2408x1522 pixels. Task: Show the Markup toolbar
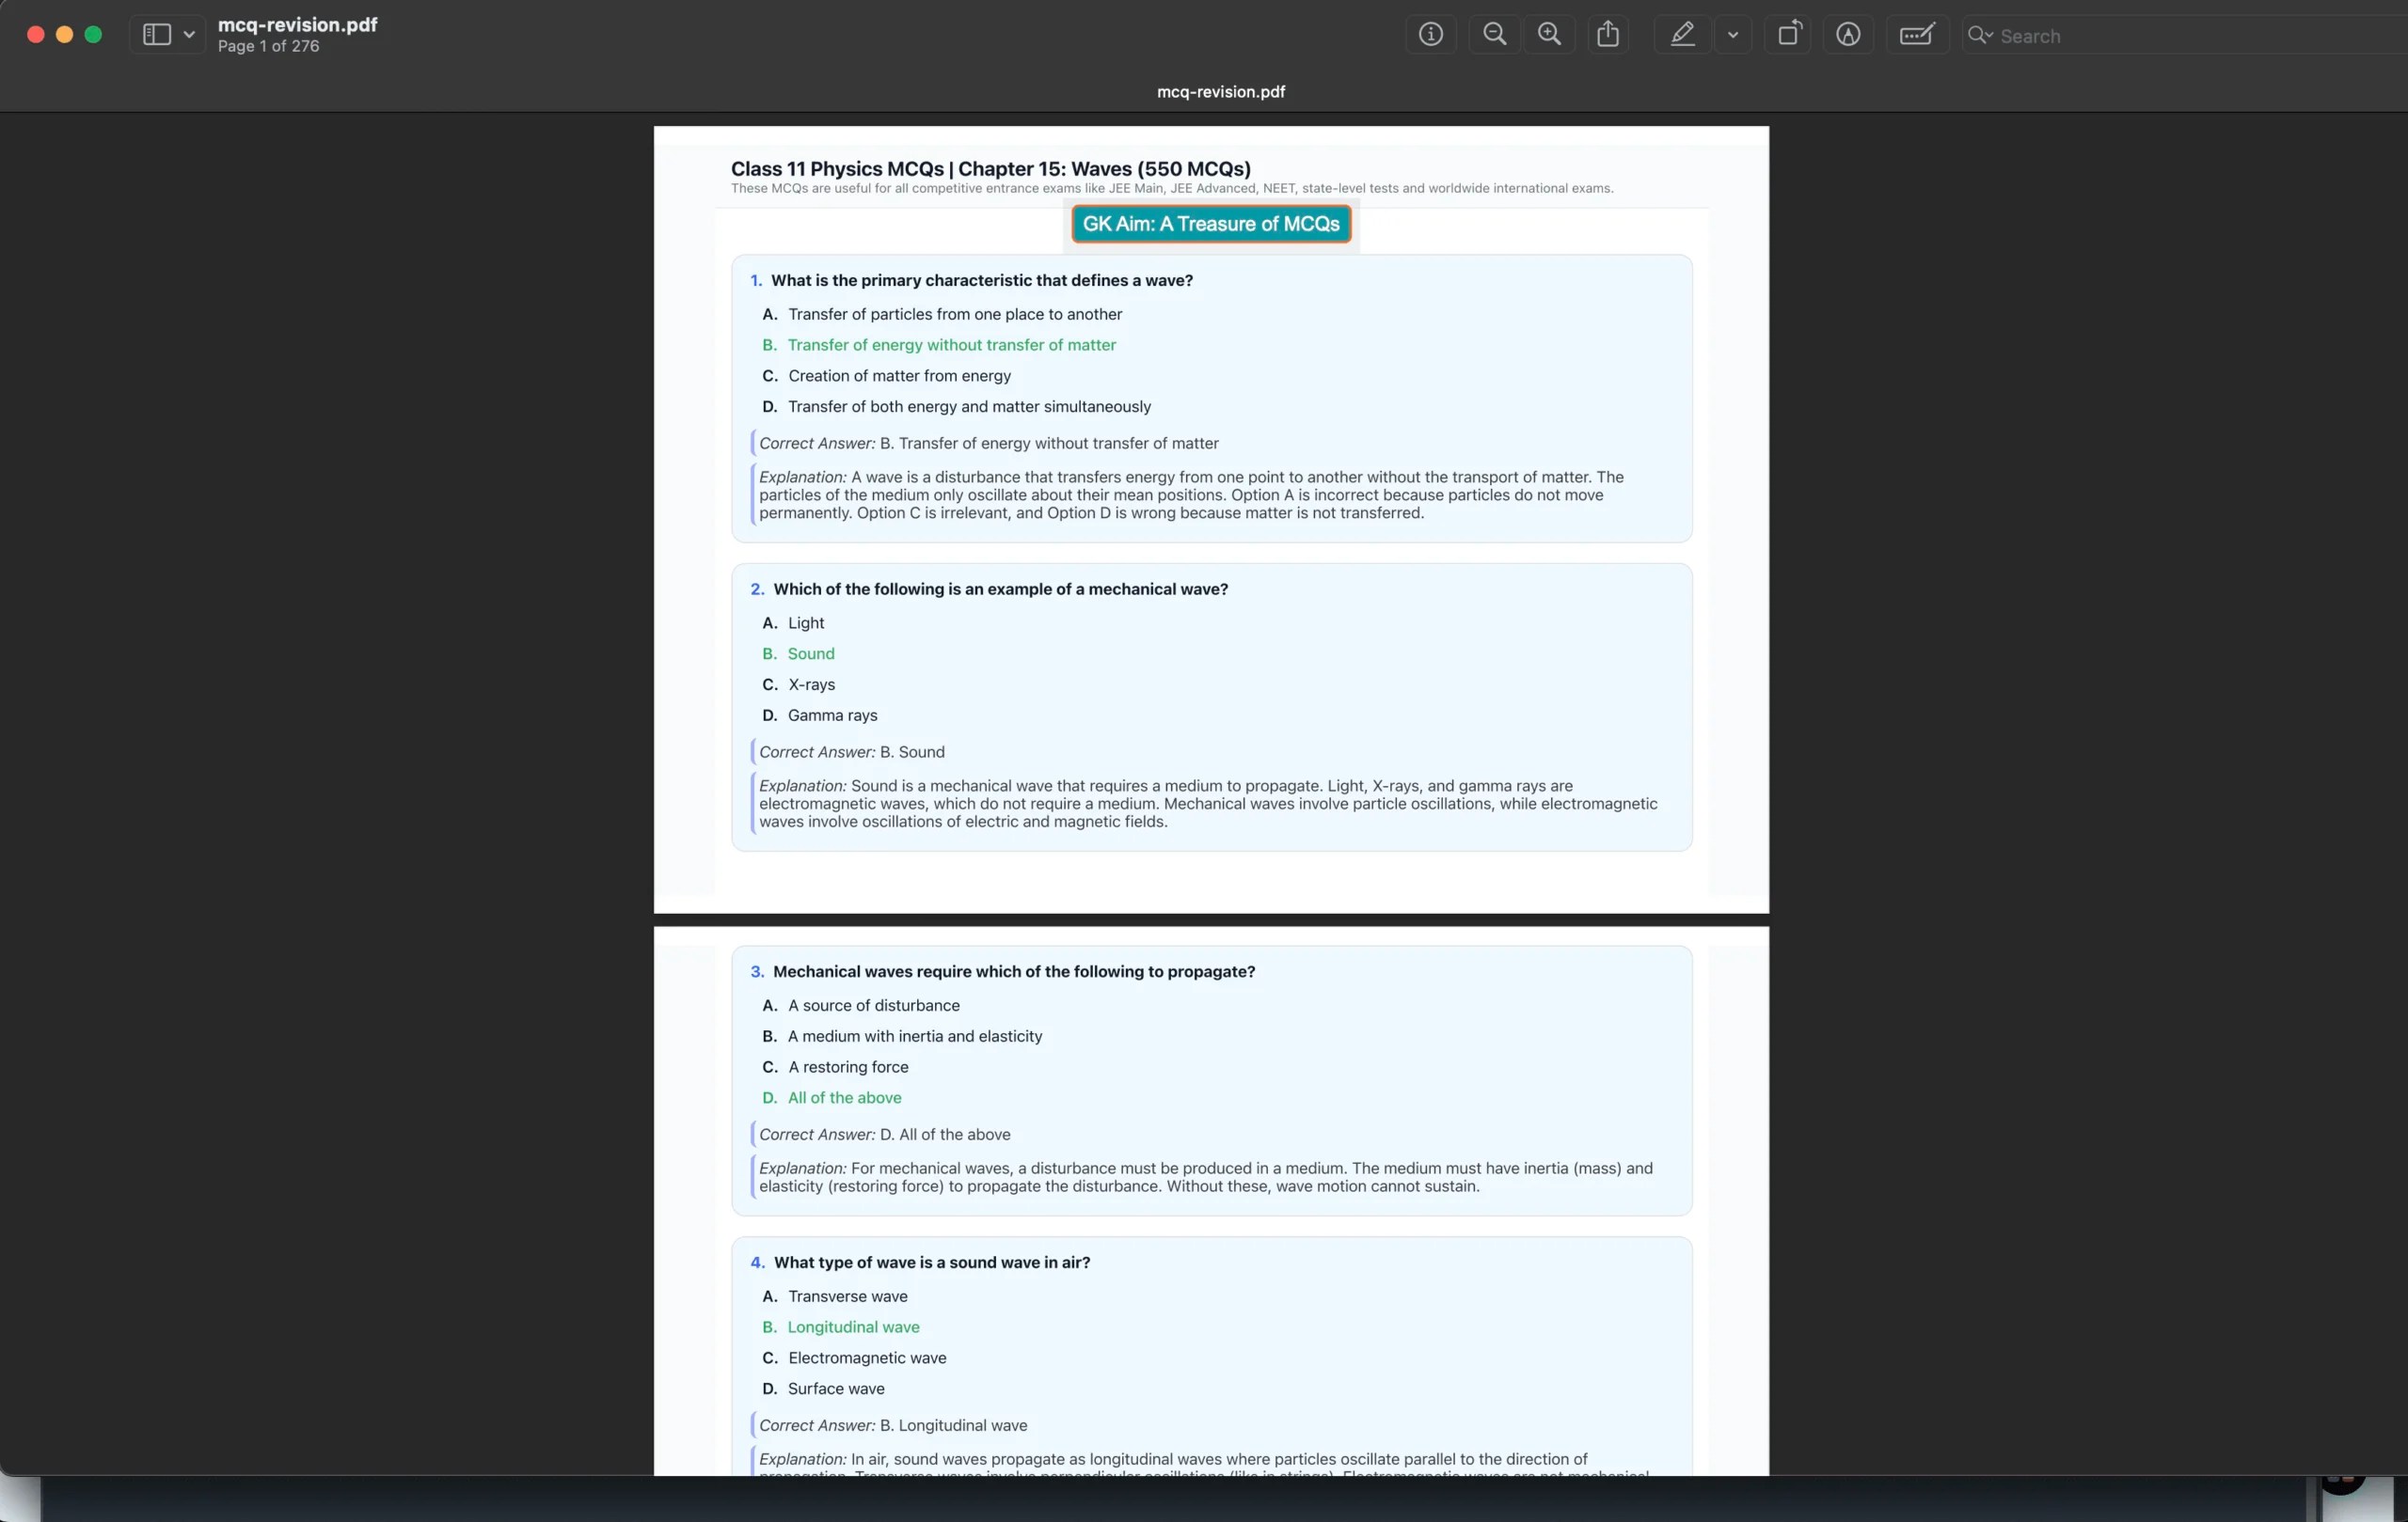click(1848, 35)
